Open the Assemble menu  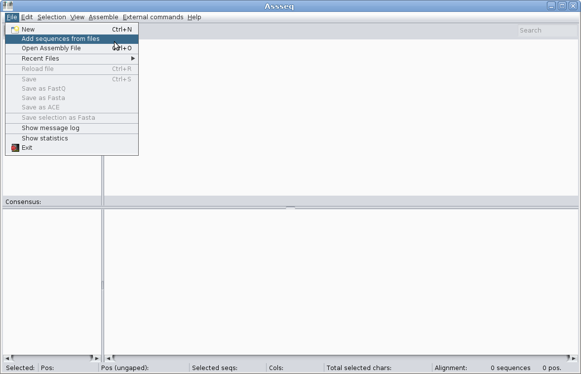[103, 17]
